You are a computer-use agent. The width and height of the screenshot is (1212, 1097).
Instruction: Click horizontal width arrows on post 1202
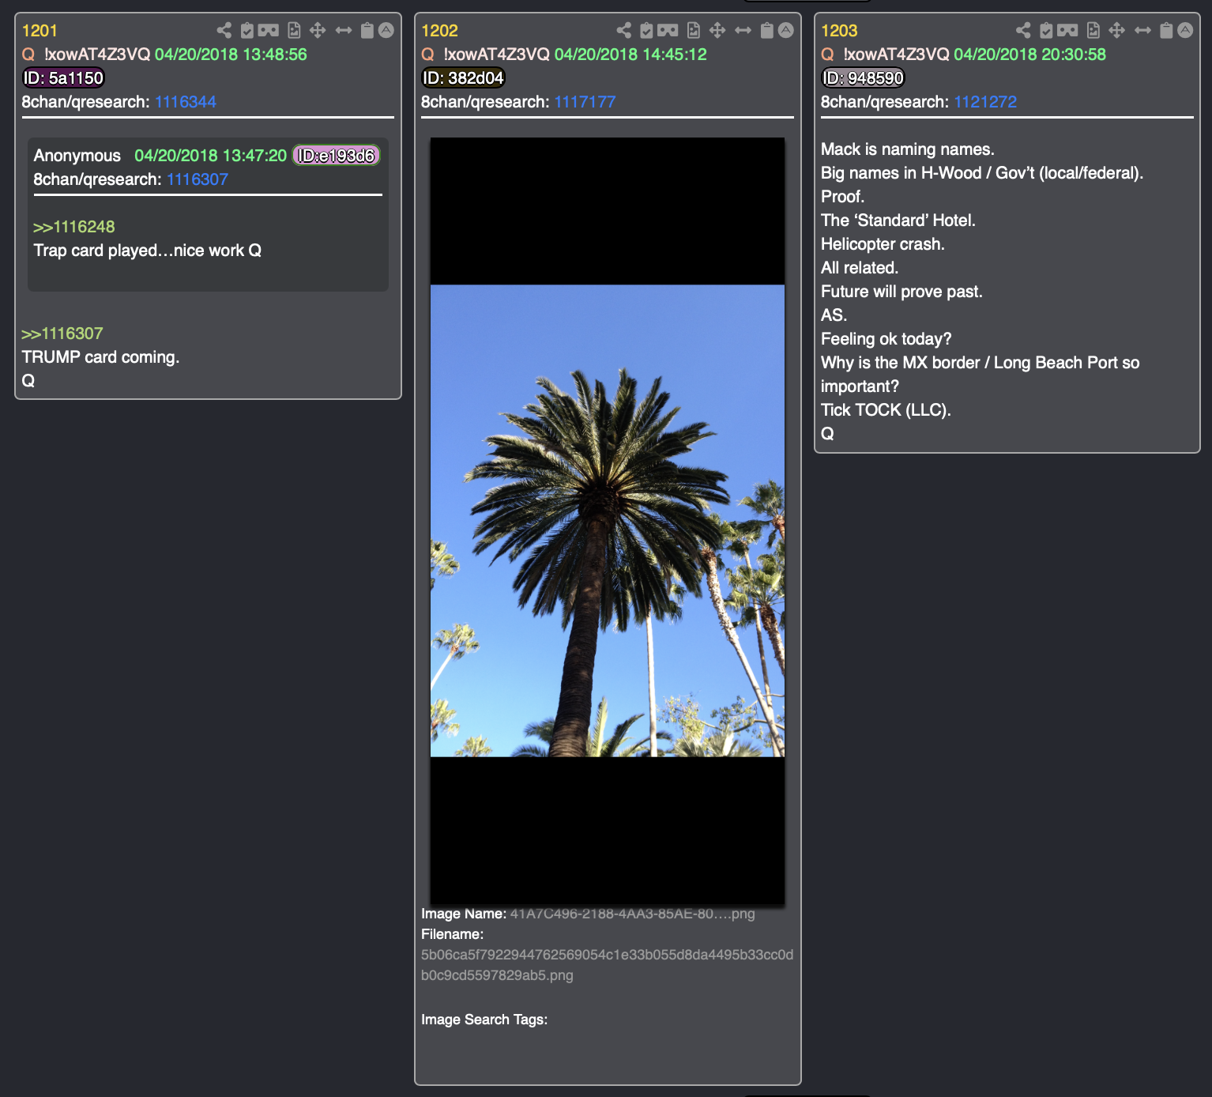pyautogui.click(x=743, y=31)
